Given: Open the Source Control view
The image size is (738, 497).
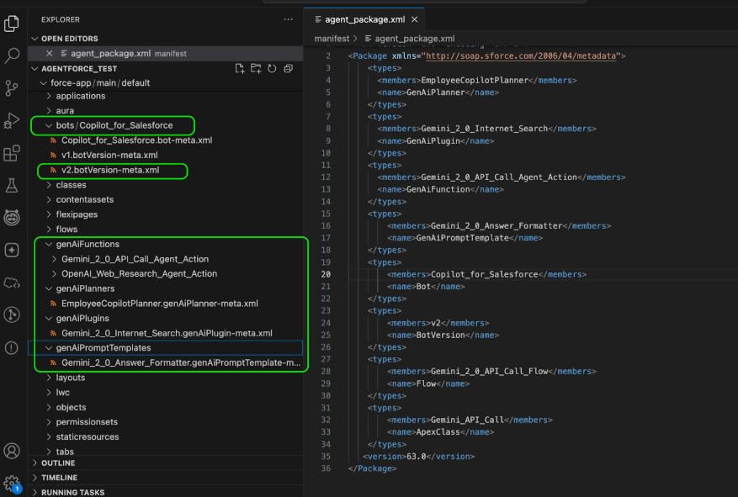Looking at the screenshot, I should (x=11, y=88).
